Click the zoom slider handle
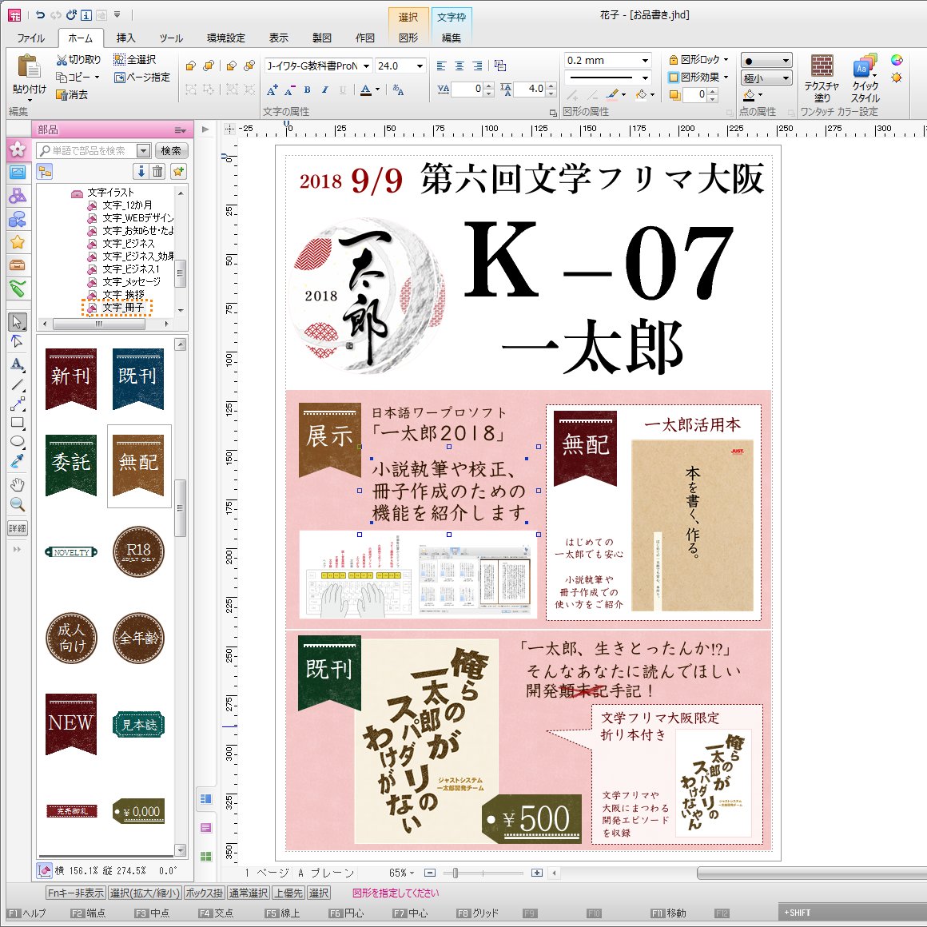Viewport: 927px width, 927px height. pos(455,873)
